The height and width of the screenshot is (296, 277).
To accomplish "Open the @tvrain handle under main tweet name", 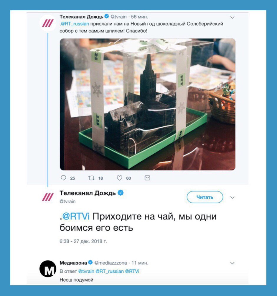I will [67, 201].
